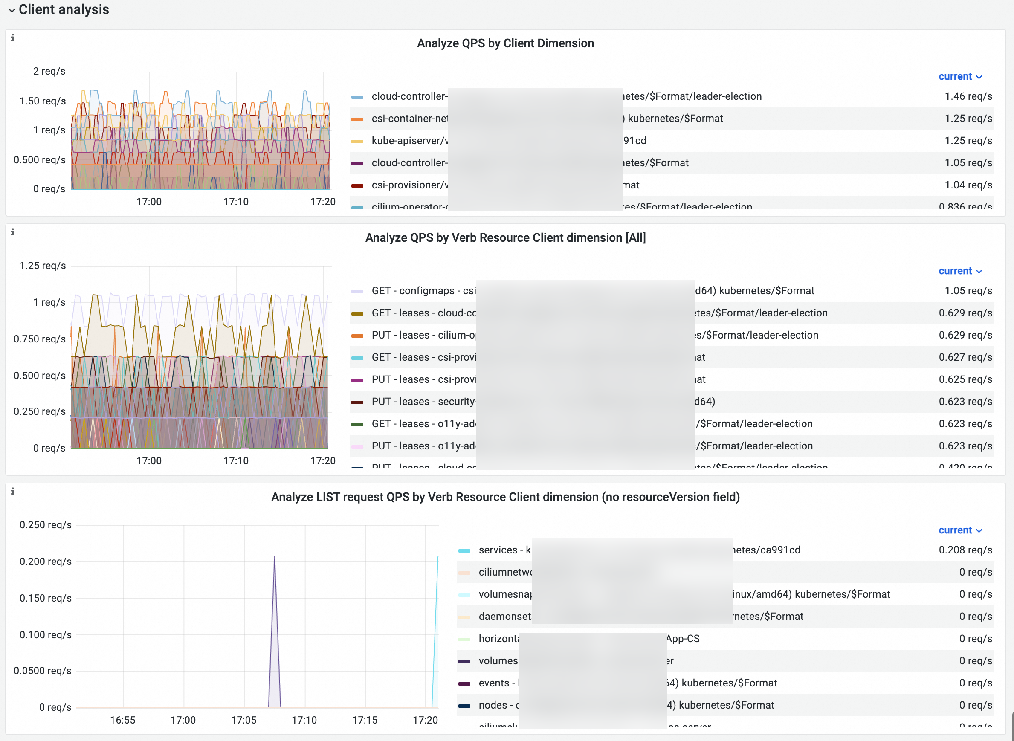The image size is (1014, 741).
Task: Select PUT - leases - security legend entry
Action: [x=423, y=402]
